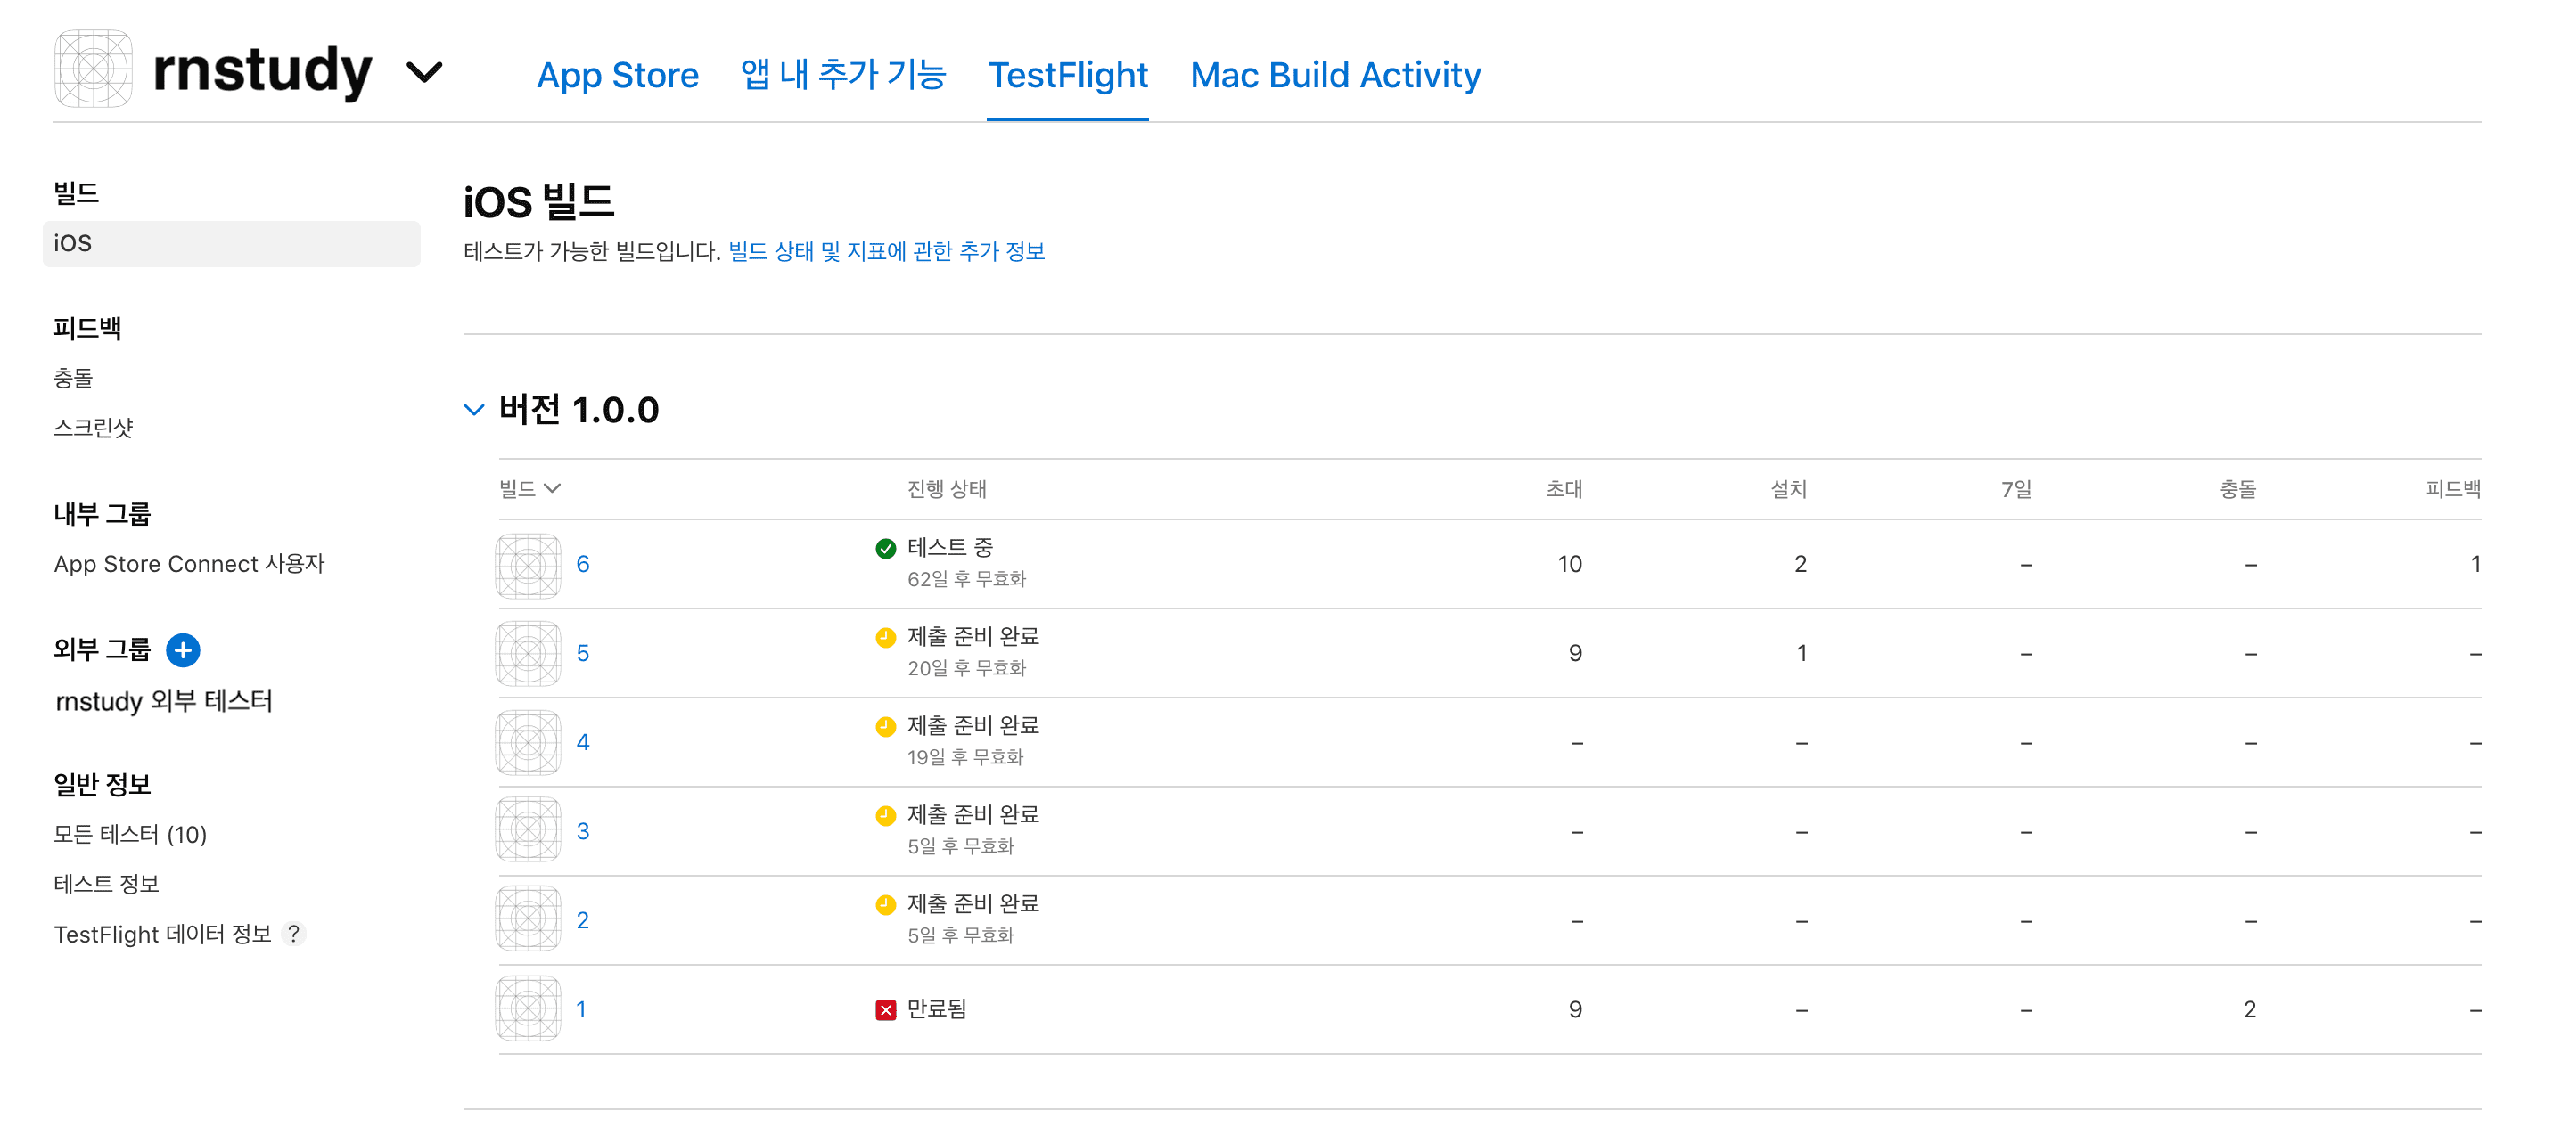
Task: Collapse the Version 1.0.0 section
Action: click(475, 410)
